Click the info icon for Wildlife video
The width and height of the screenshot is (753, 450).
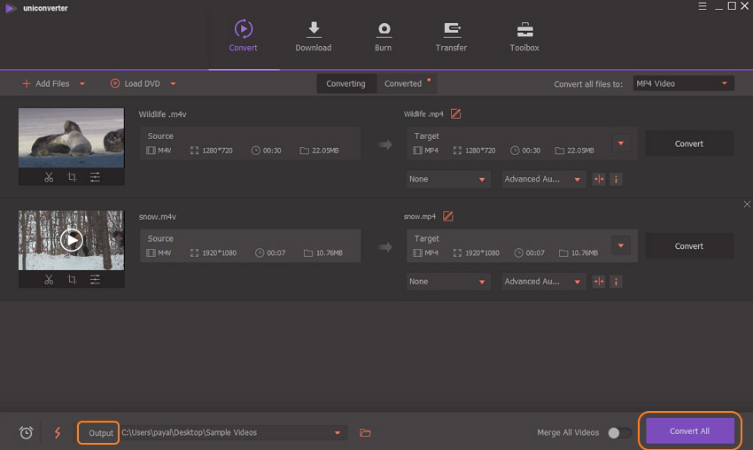(x=616, y=179)
